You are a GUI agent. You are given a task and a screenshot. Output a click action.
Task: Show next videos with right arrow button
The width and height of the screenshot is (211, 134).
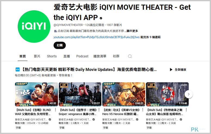click(189, 94)
